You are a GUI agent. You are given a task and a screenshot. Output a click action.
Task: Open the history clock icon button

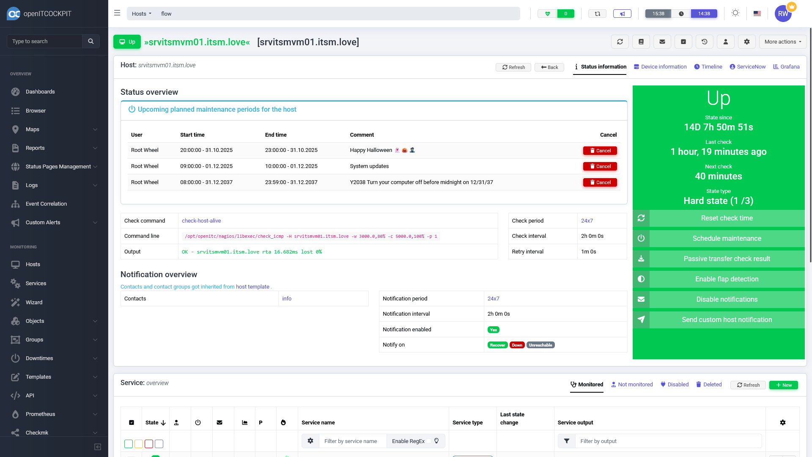(x=705, y=42)
